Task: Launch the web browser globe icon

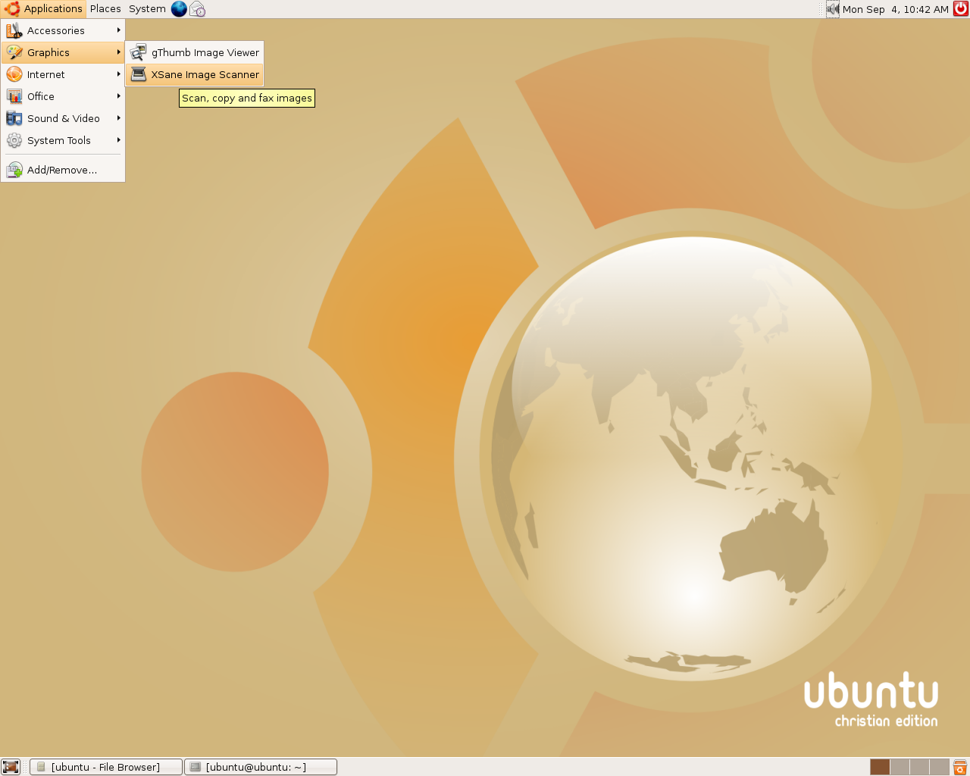Action: 179,9
